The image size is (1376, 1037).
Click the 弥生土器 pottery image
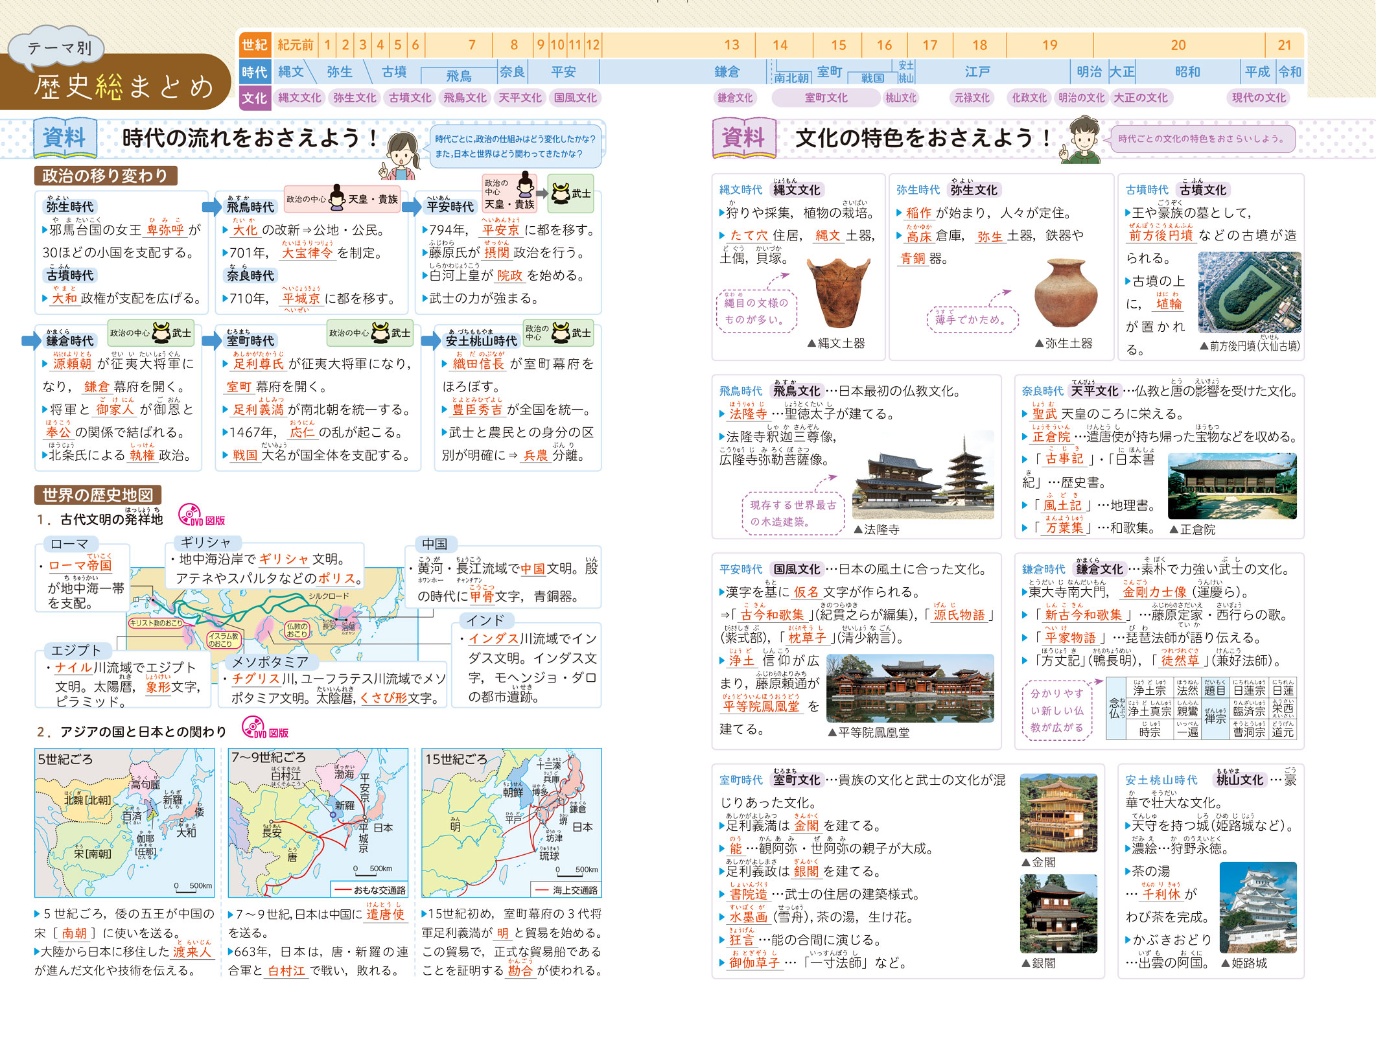(1065, 294)
